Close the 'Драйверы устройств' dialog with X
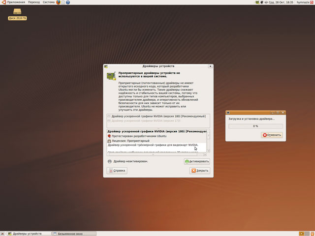 (210, 66)
